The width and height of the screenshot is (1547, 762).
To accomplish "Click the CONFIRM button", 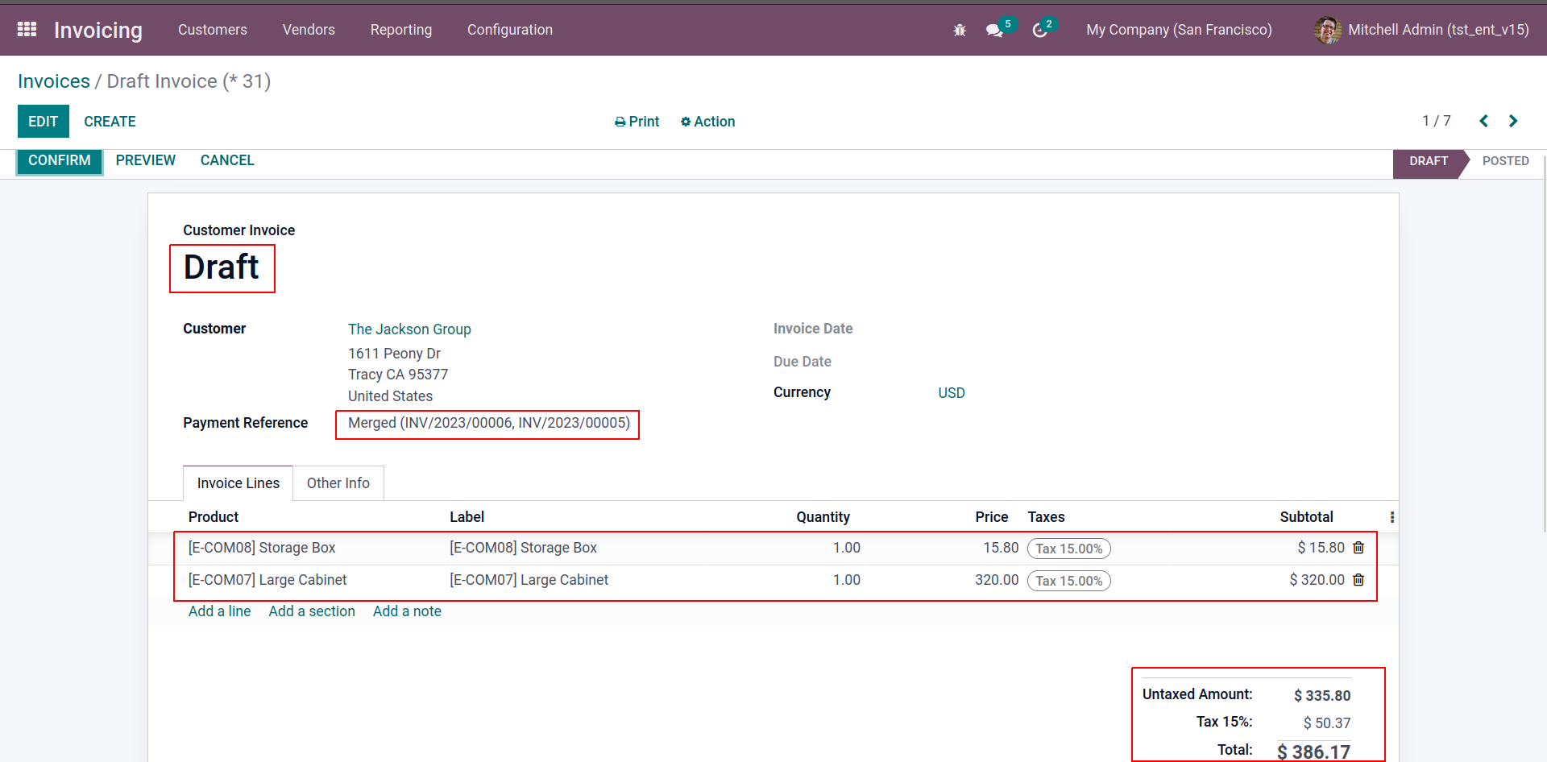I will pos(60,160).
